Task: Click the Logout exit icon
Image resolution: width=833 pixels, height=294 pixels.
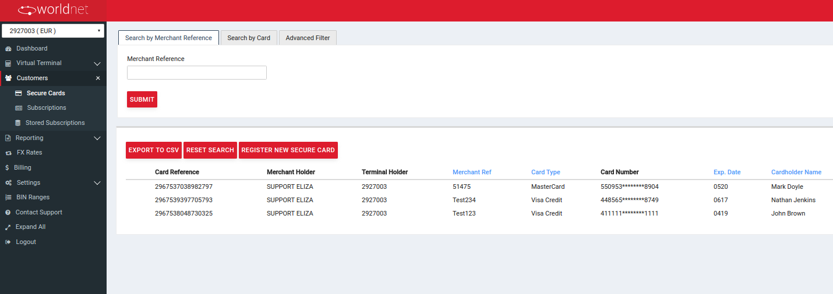Action: click(8, 242)
